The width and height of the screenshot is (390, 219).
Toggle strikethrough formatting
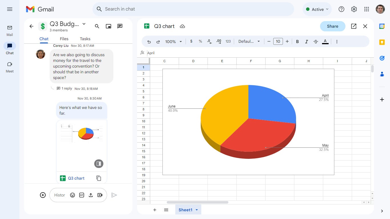316,42
